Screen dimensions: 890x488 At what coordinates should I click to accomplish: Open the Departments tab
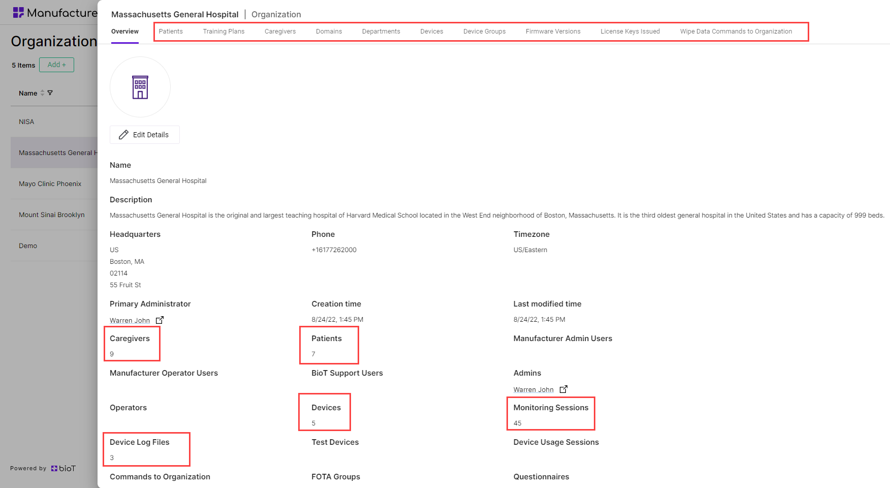(381, 32)
